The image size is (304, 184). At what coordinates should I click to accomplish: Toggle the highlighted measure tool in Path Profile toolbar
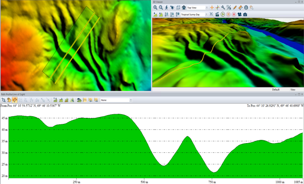(14, 100)
